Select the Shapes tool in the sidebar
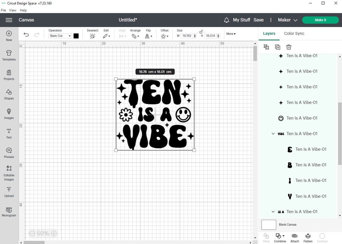Viewport: 342px width, 244px height. point(9,94)
